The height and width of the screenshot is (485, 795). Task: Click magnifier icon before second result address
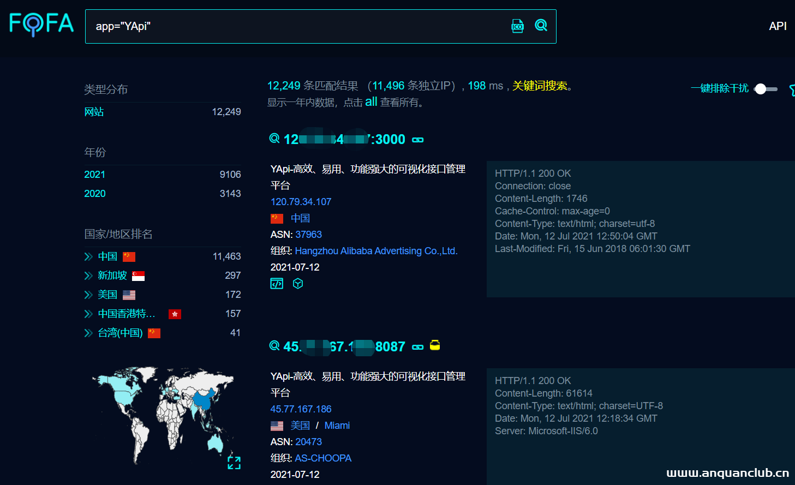click(274, 346)
